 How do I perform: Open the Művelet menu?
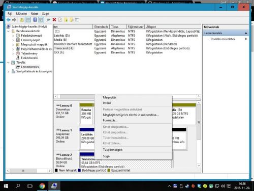pos(21,14)
